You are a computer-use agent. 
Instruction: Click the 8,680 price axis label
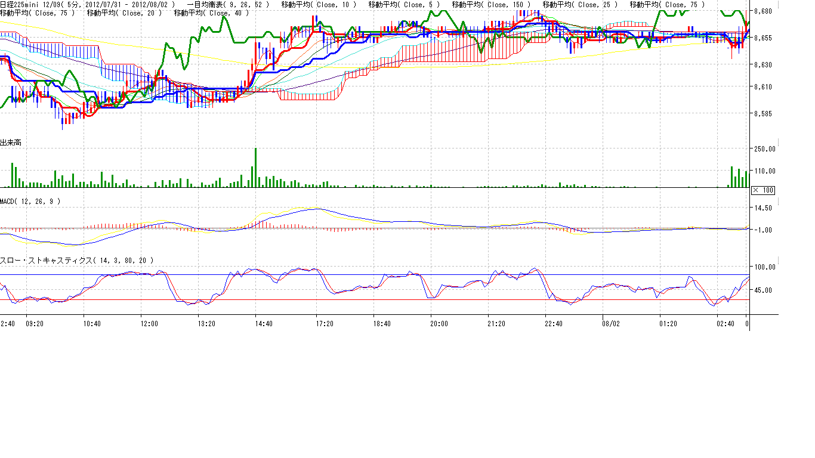click(x=763, y=11)
